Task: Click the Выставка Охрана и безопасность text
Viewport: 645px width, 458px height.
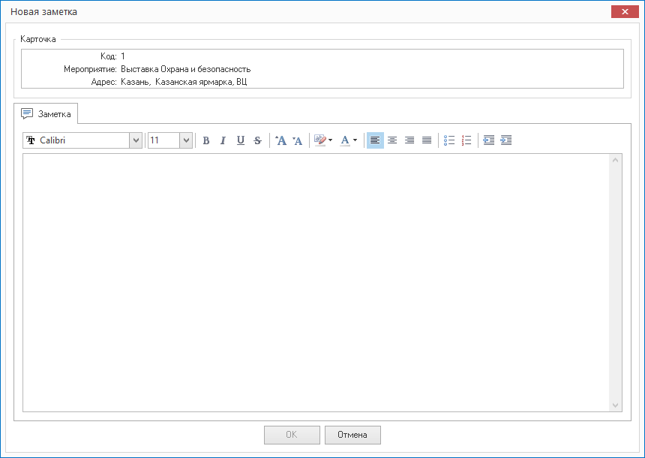Action: [x=185, y=69]
